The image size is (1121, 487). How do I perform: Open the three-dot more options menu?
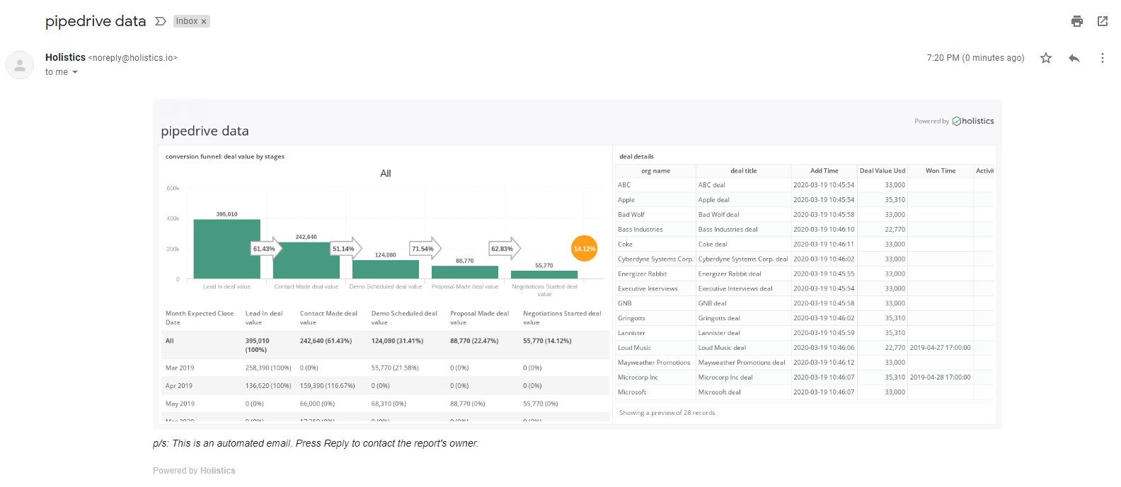pyautogui.click(x=1102, y=58)
